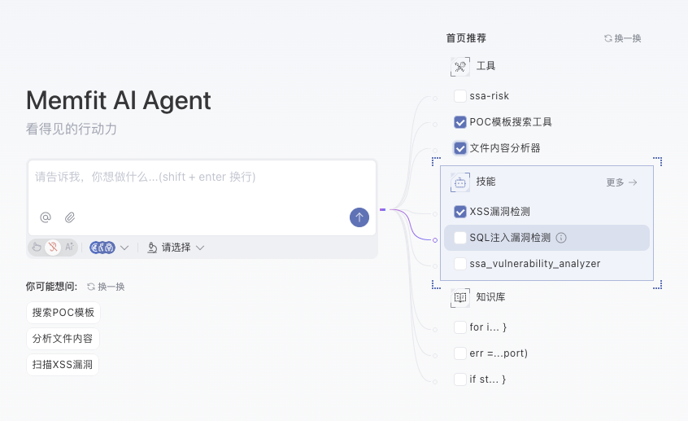Click the 扫描XSS漏洞 suggestion
This screenshot has width=688, height=421.
coord(63,365)
